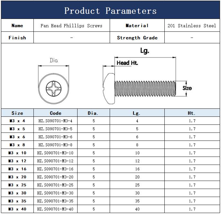Screen dimensions: 221x214
Task: Click the threaded screw side-view drawing
Action: pos(140,88)
